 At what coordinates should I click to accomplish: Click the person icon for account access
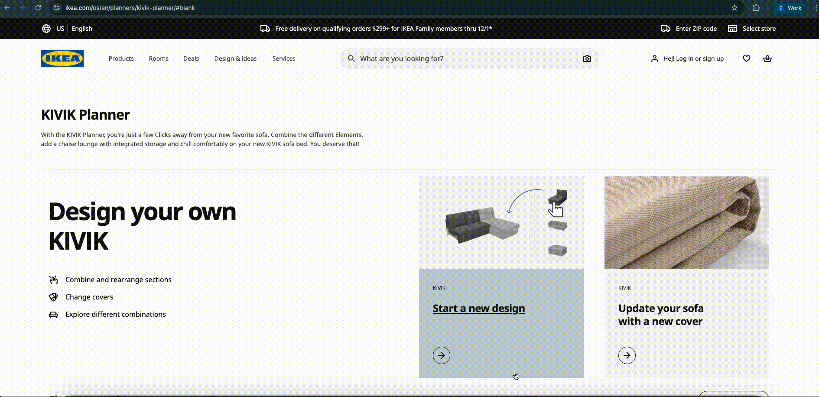[x=654, y=59]
